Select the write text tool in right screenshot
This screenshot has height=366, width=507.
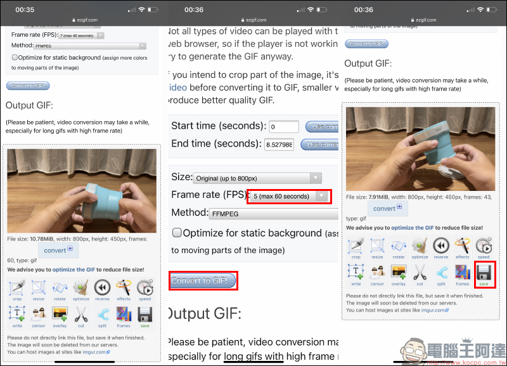(x=356, y=275)
